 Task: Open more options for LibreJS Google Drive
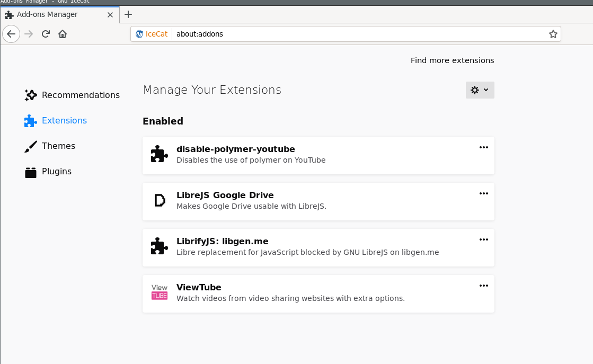click(x=484, y=193)
